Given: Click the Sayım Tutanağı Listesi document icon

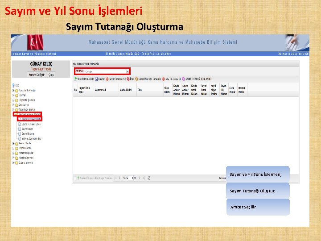Looking at the screenshot, I should 20,124.
